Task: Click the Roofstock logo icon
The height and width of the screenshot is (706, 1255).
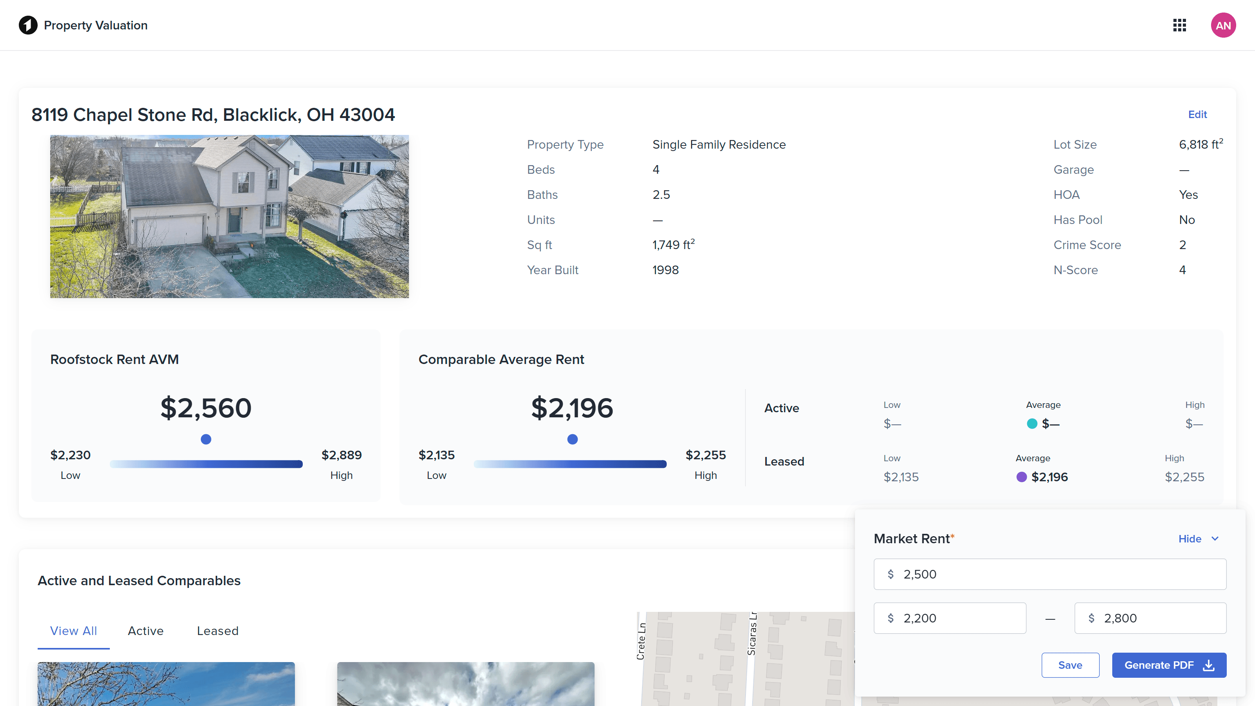Action: 28,25
